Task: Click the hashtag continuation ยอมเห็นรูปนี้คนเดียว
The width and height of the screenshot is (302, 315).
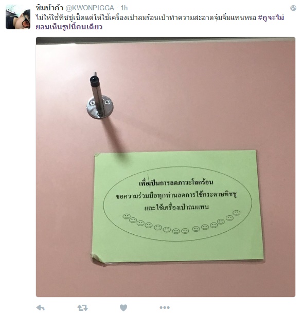Action: pos(69,27)
